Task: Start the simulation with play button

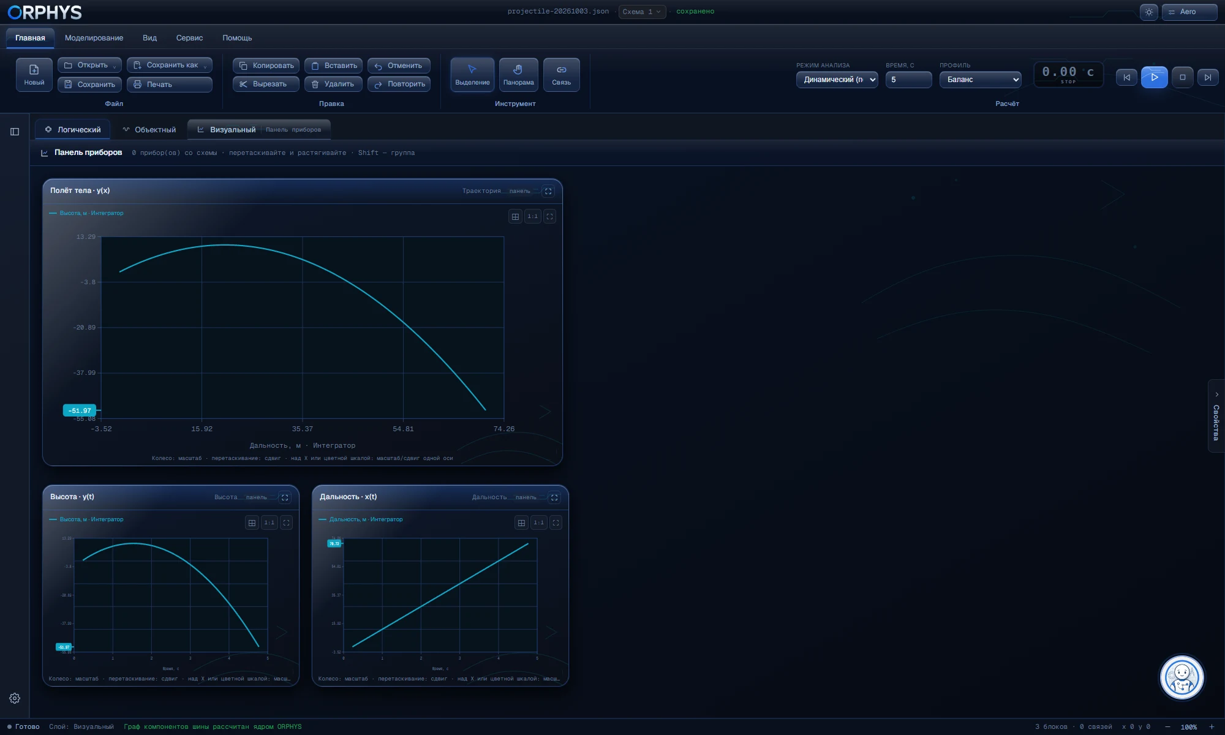Action: [x=1154, y=77]
